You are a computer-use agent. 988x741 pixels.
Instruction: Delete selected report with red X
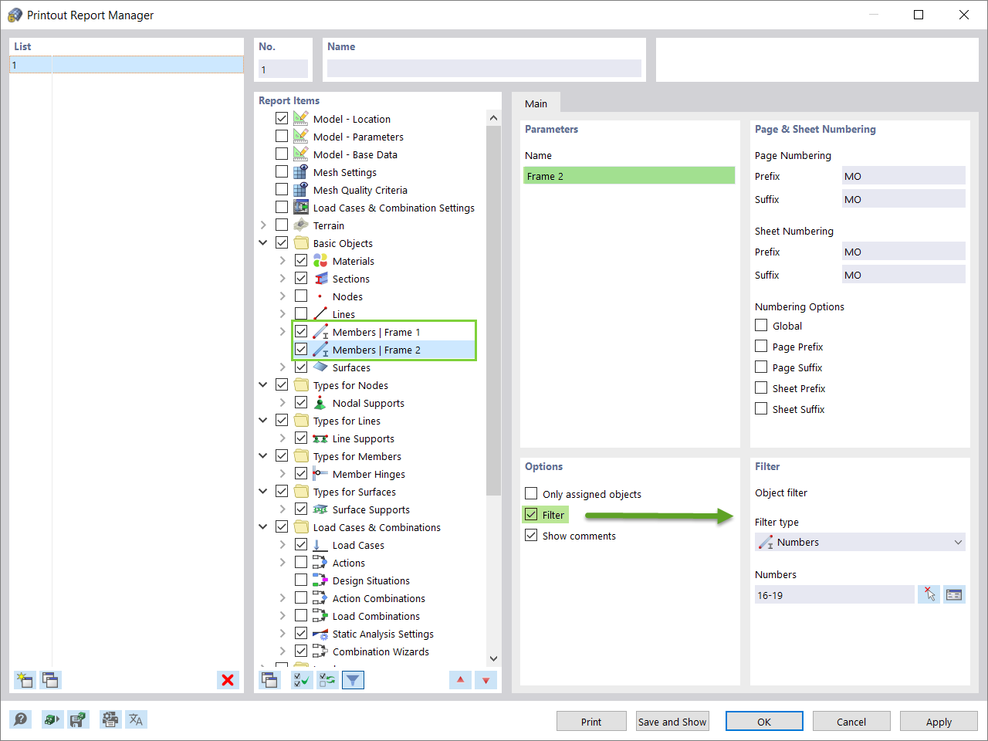pos(228,680)
